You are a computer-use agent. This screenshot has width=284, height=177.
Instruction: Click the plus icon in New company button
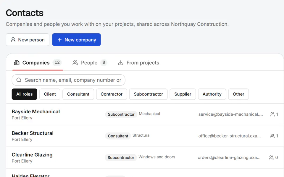59,40
